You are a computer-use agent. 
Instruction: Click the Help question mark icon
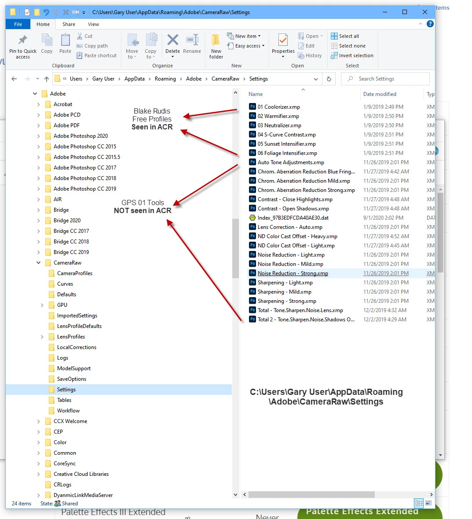tap(430, 24)
